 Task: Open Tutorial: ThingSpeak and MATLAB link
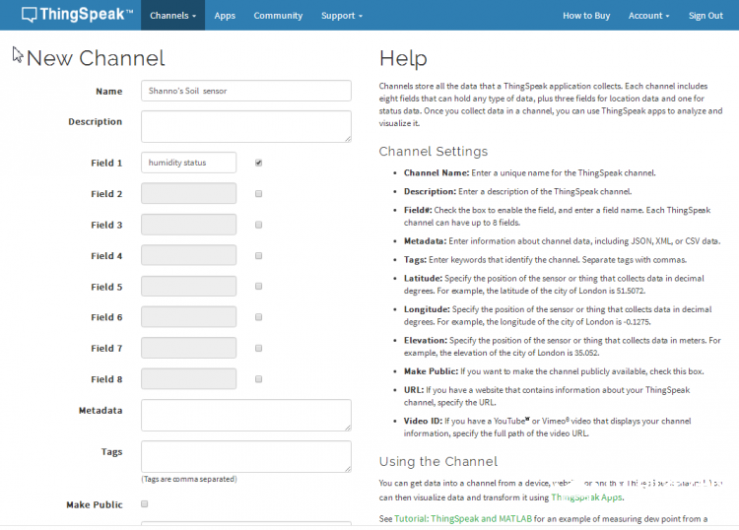coord(463,519)
